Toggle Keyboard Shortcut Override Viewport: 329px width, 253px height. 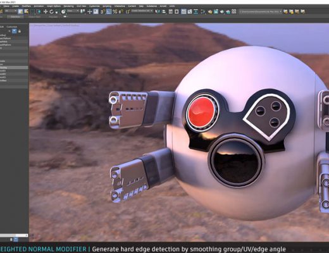96,11
